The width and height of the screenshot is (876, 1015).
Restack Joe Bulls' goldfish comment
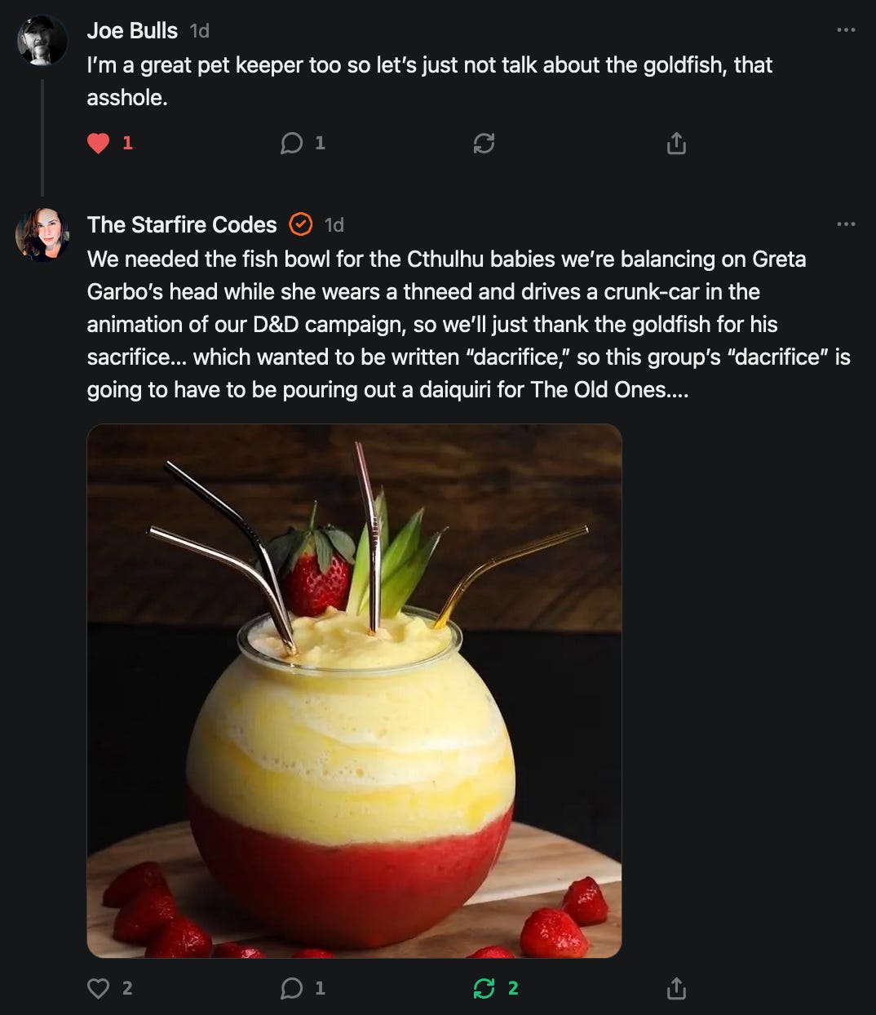(484, 144)
